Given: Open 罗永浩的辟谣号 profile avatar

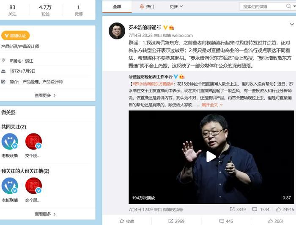Looking at the screenshot, I should coord(117,31).
